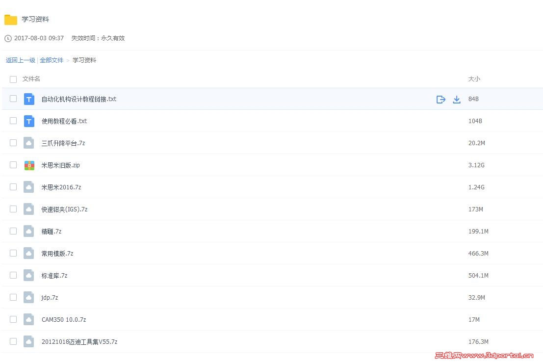Check the box for 20121018迈迪工具集V55.7z
The image size is (543, 362).
point(13,341)
